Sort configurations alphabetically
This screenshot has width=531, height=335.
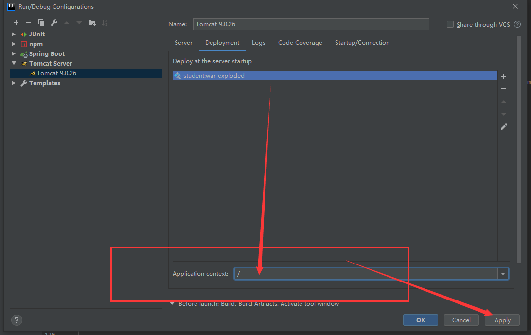pyautogui.click(x=105, y=23)
